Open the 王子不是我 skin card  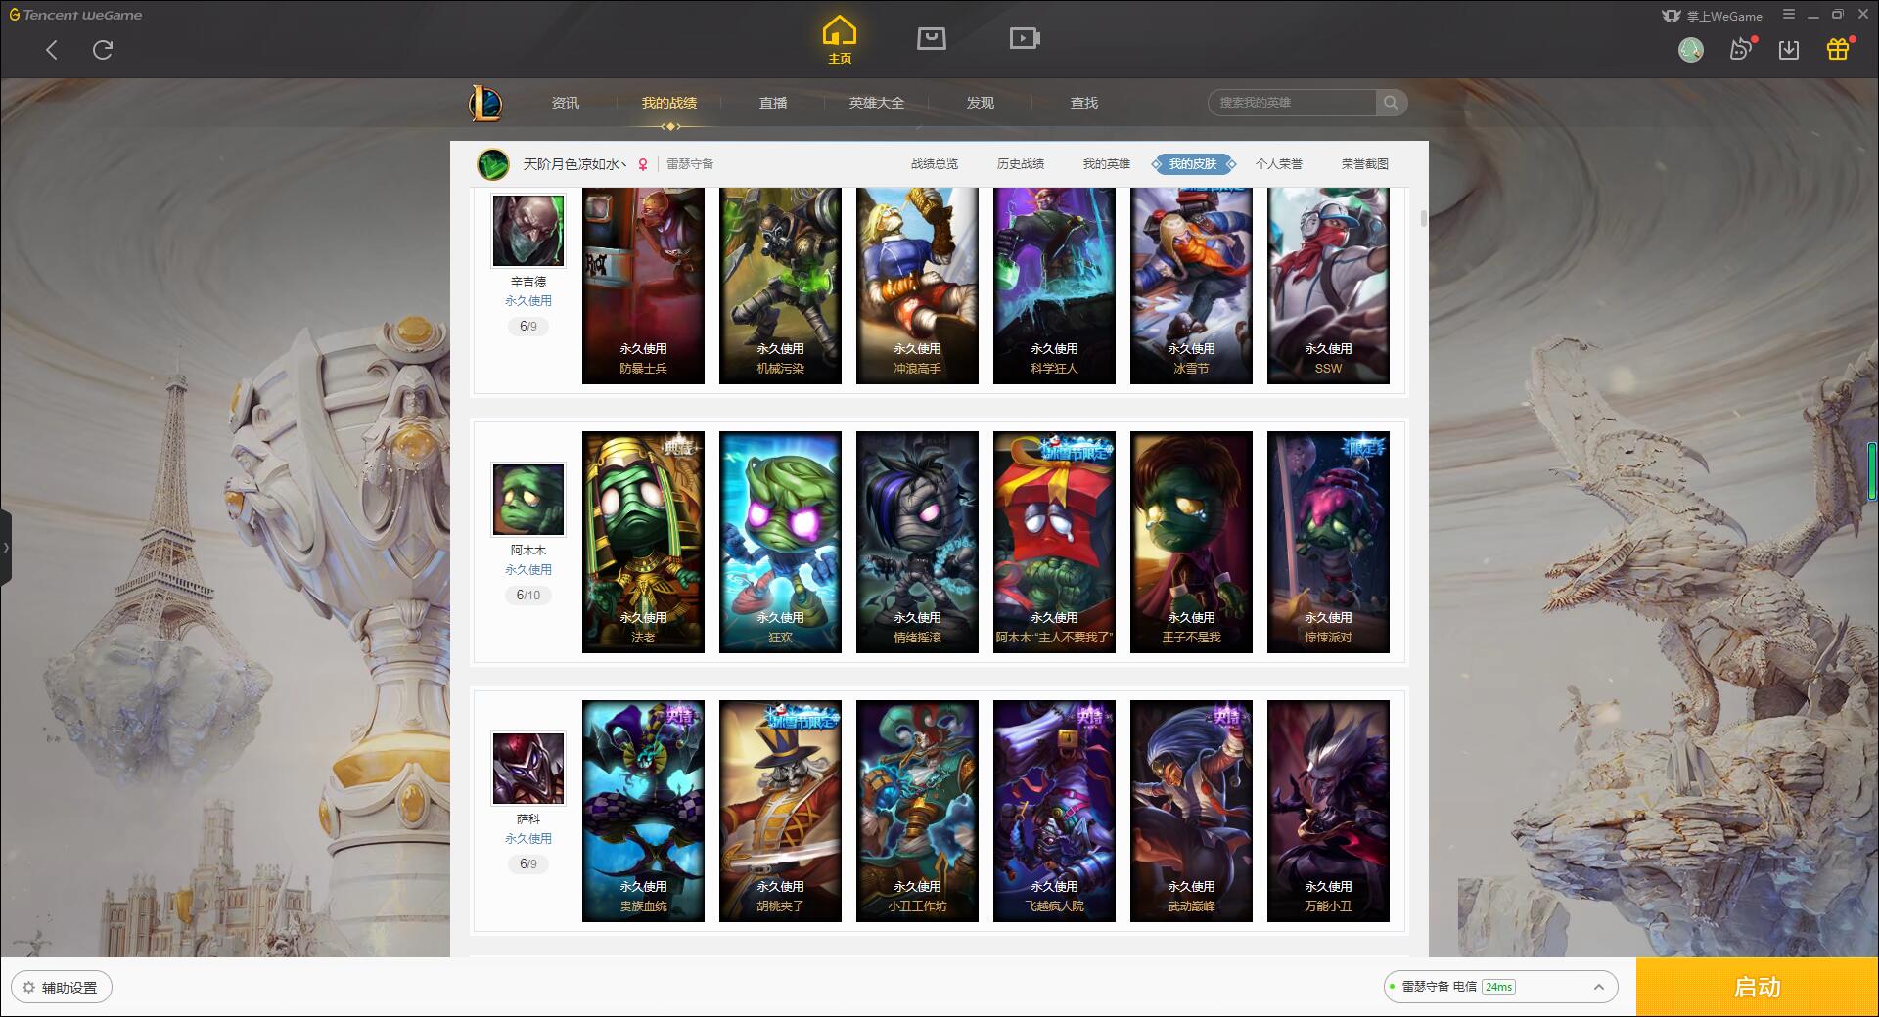click(1191, 542)
